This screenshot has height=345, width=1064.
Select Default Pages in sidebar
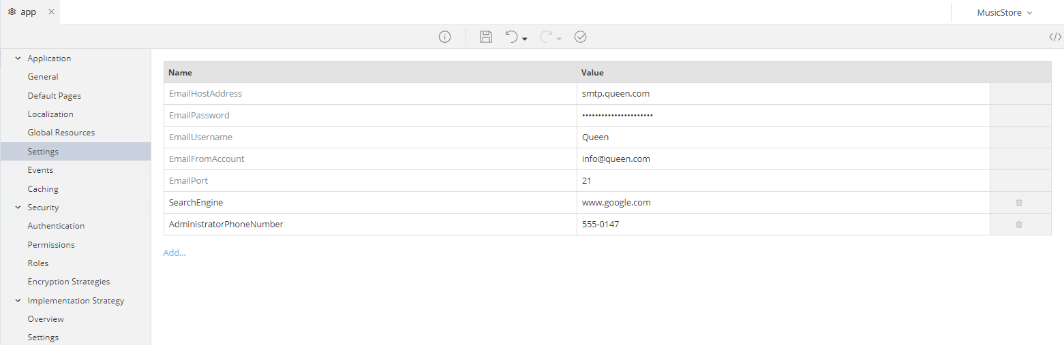click(x=54, y=96)
